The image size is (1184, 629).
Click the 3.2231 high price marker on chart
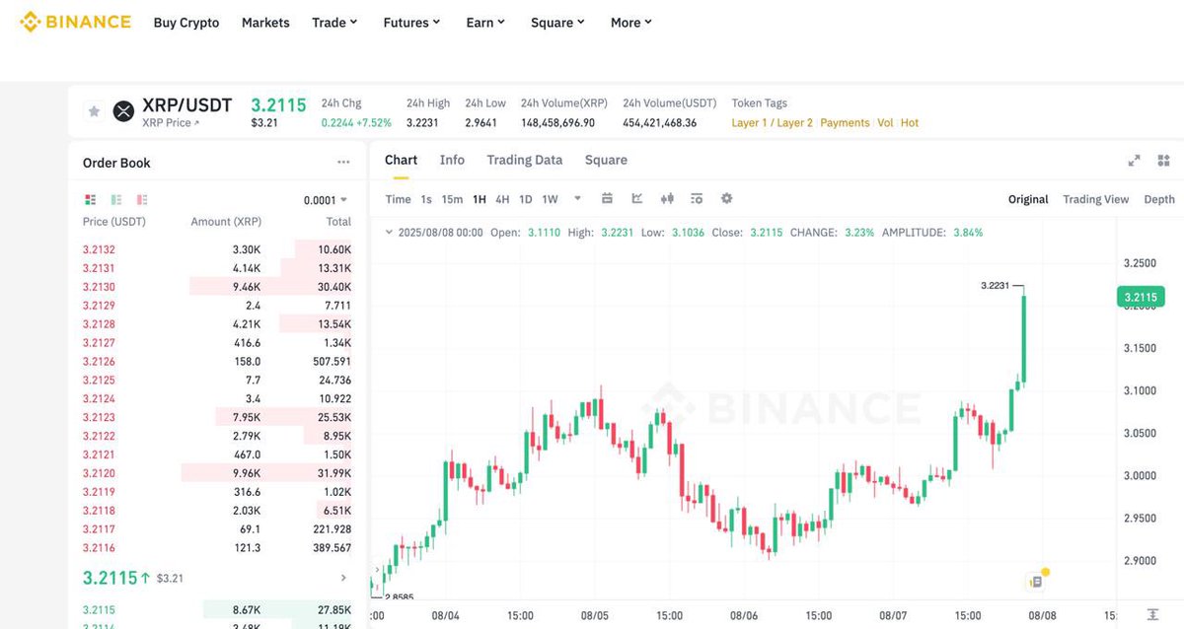point(996,286)
